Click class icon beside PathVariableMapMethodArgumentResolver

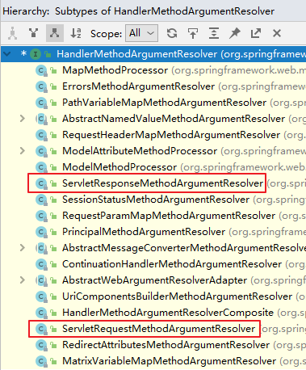(41, 103)
